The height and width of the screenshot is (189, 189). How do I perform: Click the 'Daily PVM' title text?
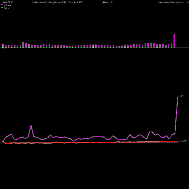[7, 2]
